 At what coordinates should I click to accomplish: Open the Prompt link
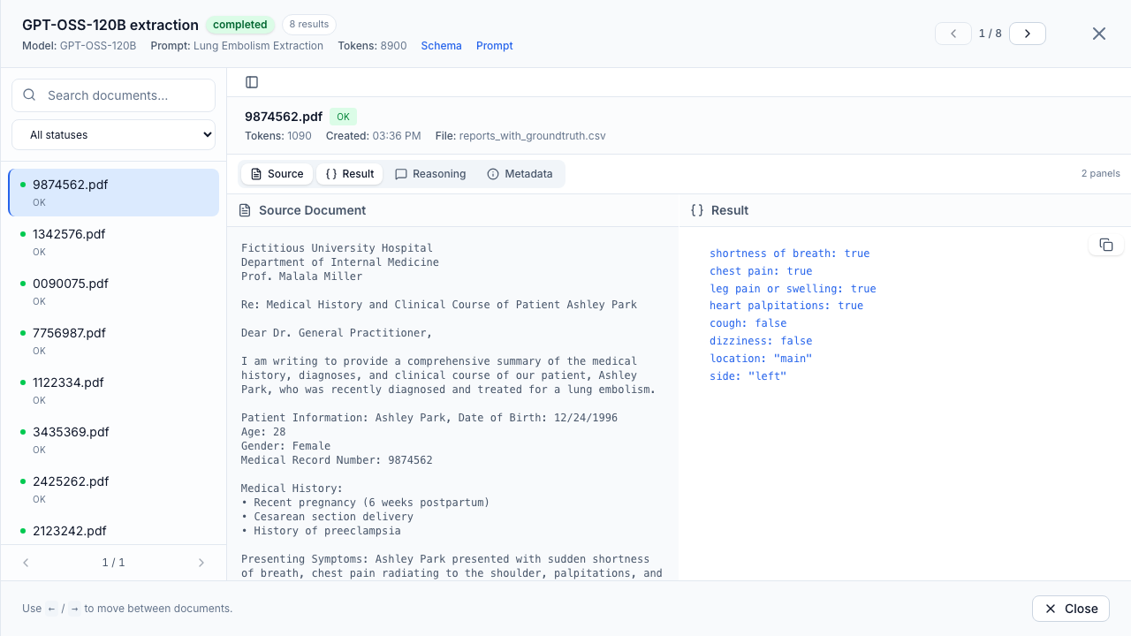click(x=495, y=46)
